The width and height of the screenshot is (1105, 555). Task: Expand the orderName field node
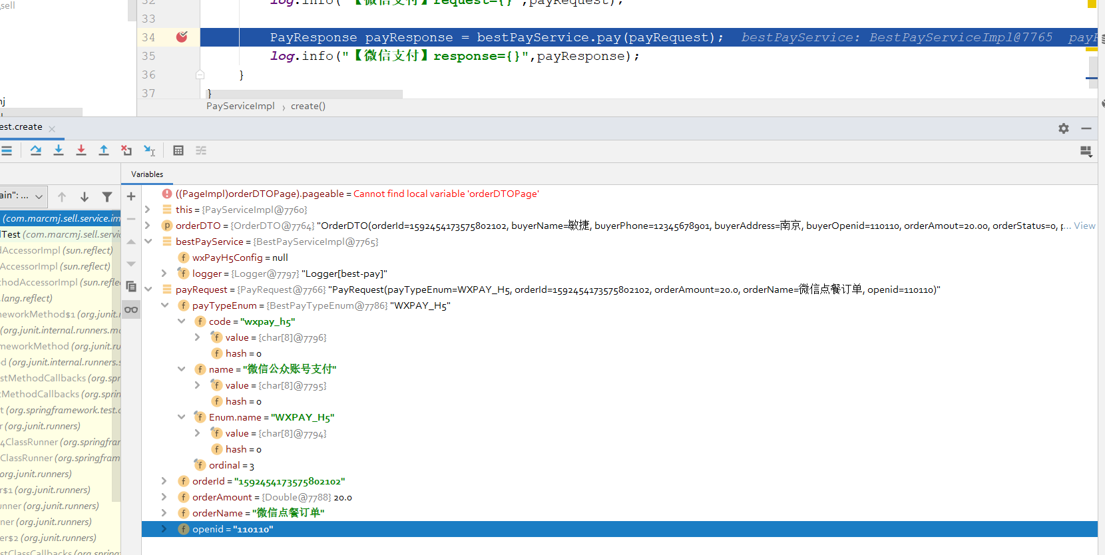(164, 513)
